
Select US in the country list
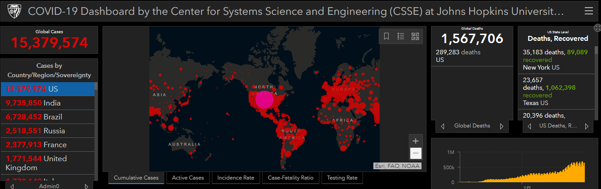coord(48,89)
